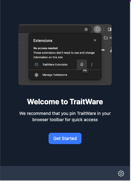Click the pinning tutorial screenshot image
This screenshot has height=181, width=131.
click(x=65, y=54)
